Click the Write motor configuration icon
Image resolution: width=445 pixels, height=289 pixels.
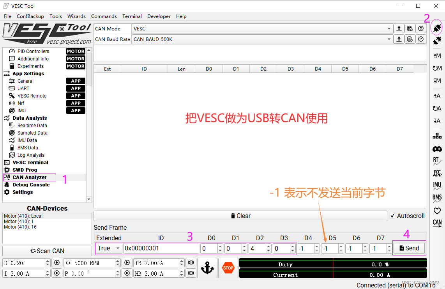[x=437, y=81]
